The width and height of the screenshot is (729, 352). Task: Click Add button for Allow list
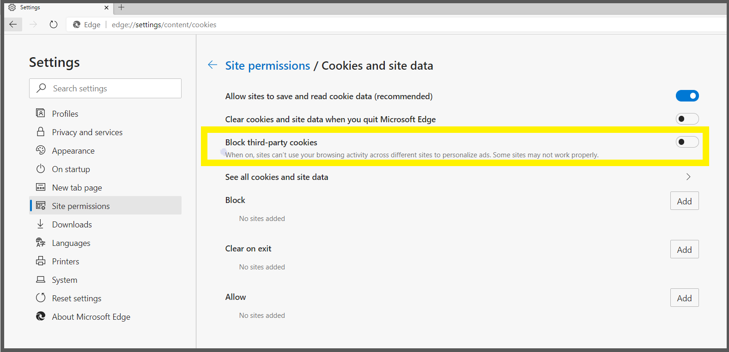pyautogui.click(x=684, y=298)
